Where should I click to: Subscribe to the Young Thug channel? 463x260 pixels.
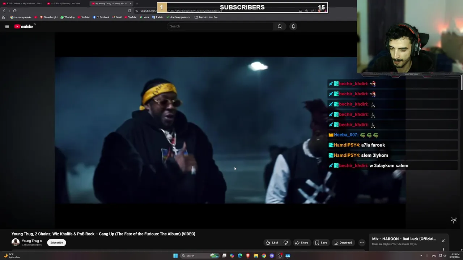[56, 243]
